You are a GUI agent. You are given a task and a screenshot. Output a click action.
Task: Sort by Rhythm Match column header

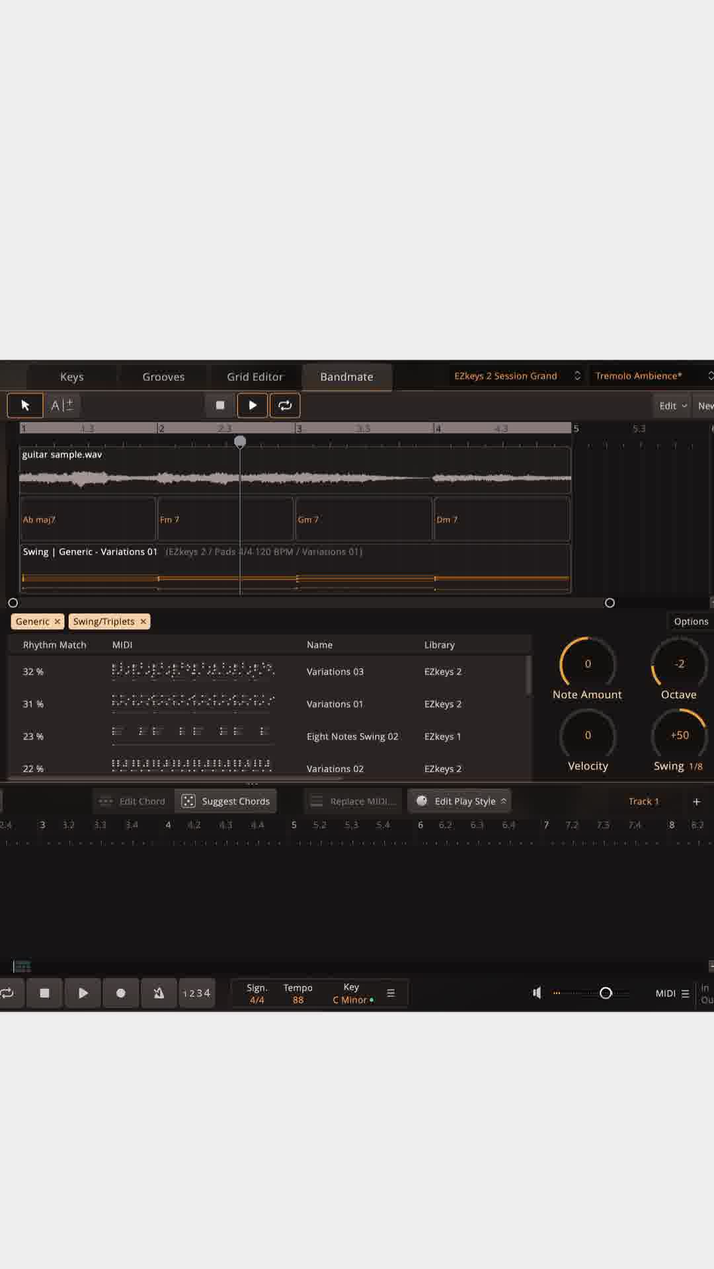(x=54, y=645)
